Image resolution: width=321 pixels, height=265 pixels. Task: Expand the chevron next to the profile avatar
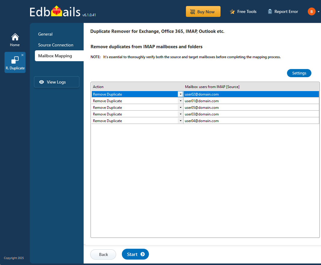pyautogui.click(x=318, y=11)
